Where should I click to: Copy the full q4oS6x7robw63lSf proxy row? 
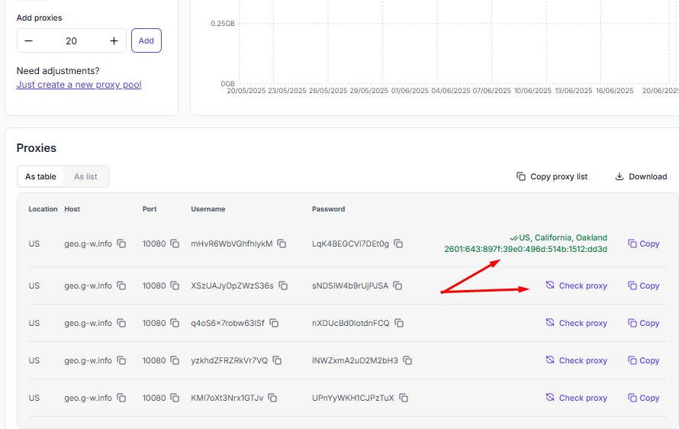click(643, 323)
